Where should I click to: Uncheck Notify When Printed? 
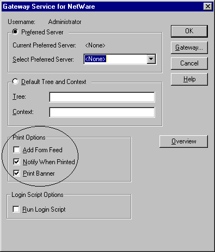[16, 161]
